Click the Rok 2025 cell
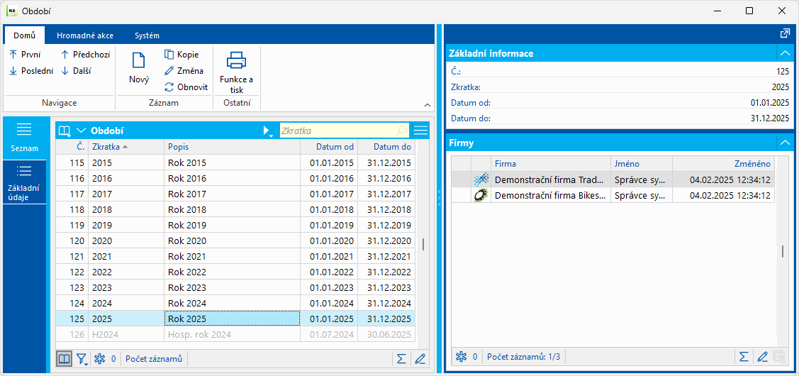Viewport: 799px width, 376px height. [232, 319]
